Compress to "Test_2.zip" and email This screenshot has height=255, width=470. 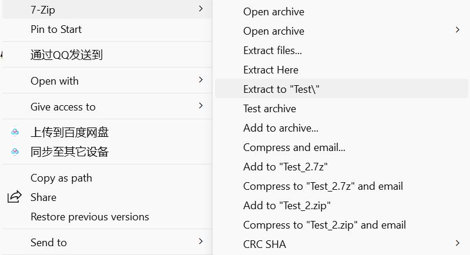pyautogui.click(x=324, y=225)
